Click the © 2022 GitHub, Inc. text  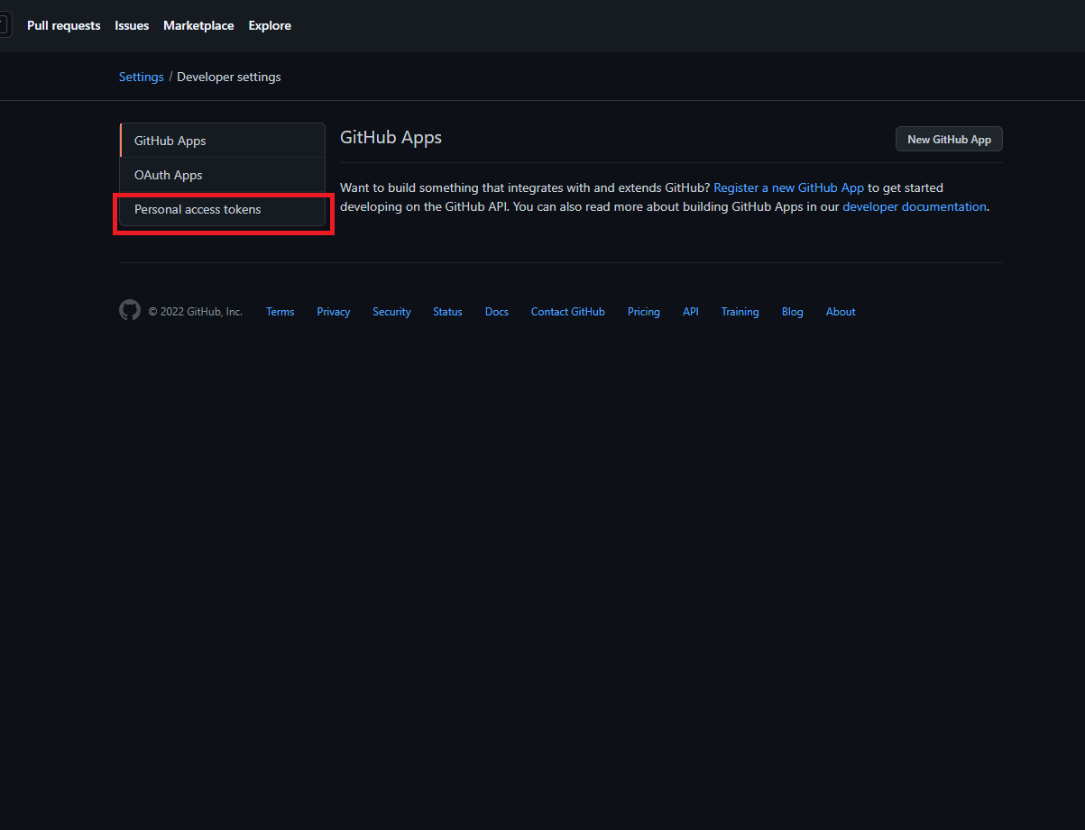pyautogui.click(x=195, y=312)
